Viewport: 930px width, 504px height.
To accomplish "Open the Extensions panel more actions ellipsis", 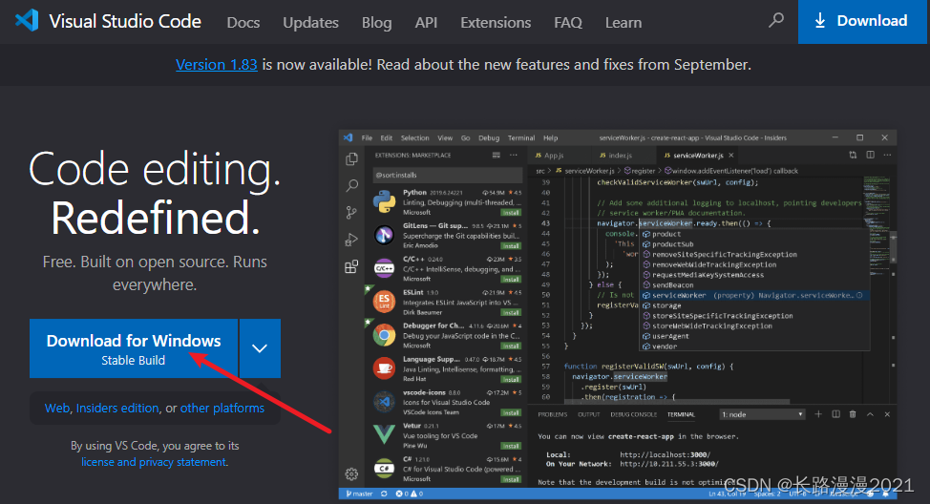I will coord(514,156).
